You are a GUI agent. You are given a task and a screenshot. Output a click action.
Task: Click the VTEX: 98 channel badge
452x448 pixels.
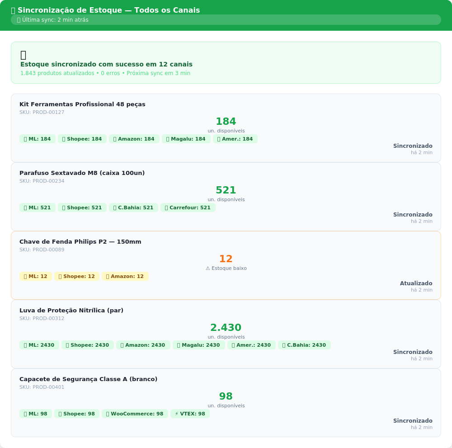[190, 414]
